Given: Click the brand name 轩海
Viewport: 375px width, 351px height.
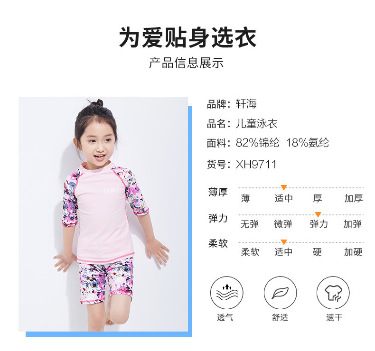Looking at the screenshot, I should pos(246,104).
